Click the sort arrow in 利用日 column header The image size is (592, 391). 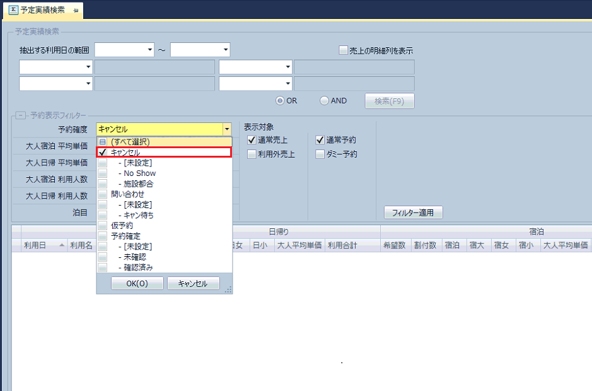point(62,245)
